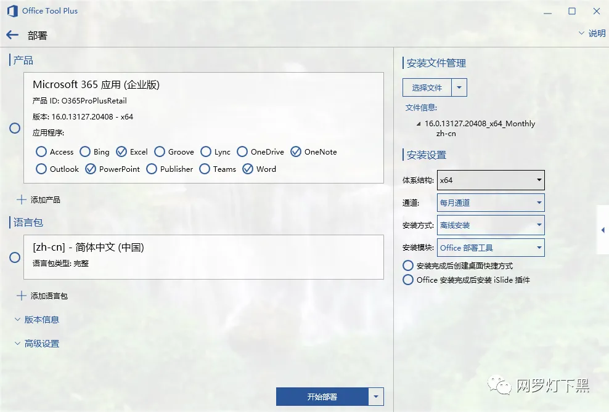Toggle the Groove application option
The image size is (609, 412).
pyautogui.click(x=159, y=151)
